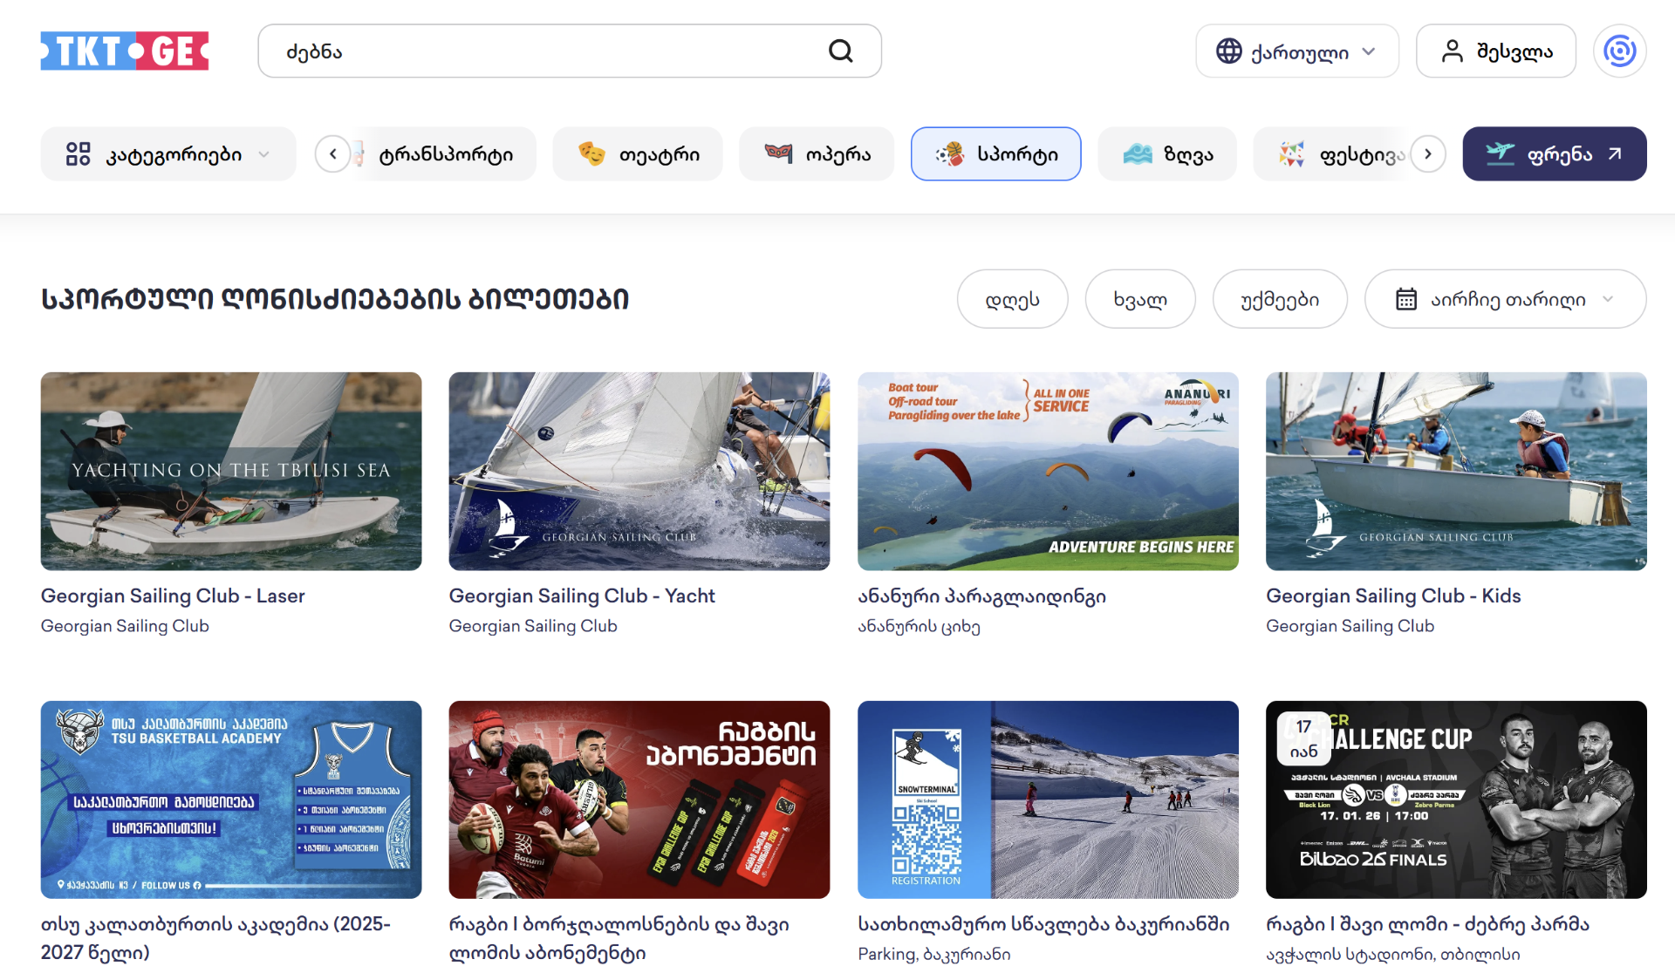Click into the search (ძებნა) field
1675x973 pixels.
pos(541,51)
